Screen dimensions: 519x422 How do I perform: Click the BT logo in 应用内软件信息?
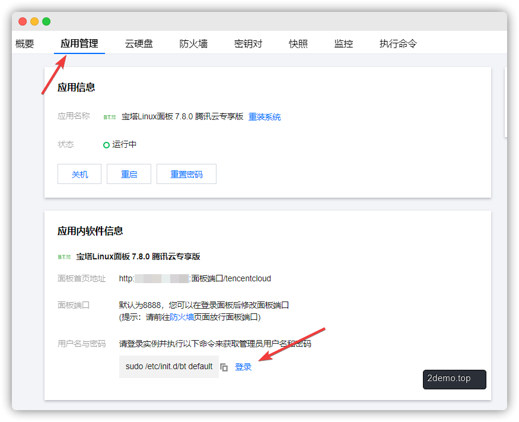(64, 257)
